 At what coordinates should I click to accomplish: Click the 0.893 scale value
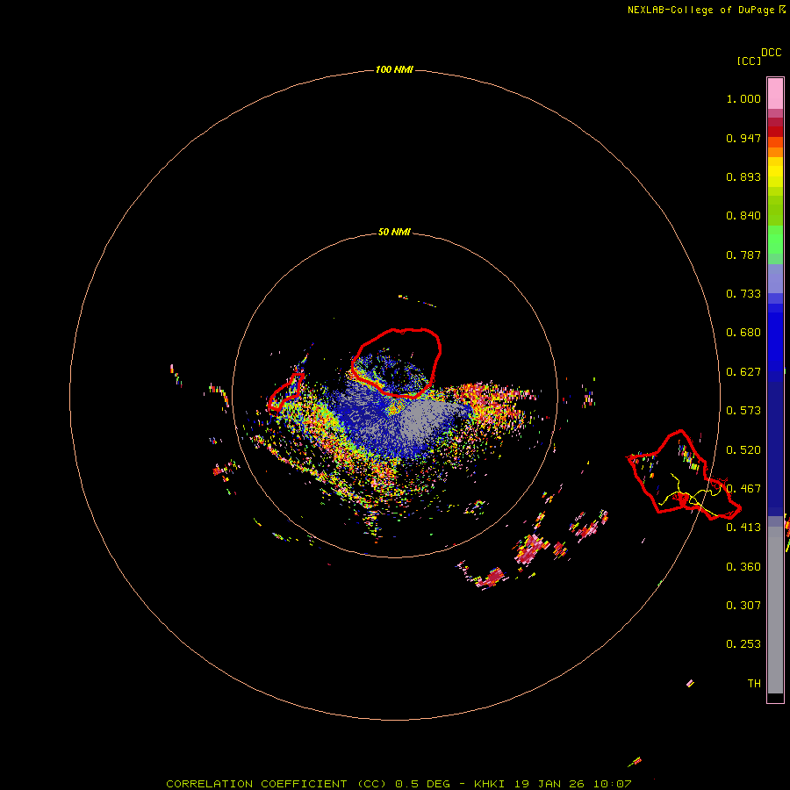[x=743, y=176]
